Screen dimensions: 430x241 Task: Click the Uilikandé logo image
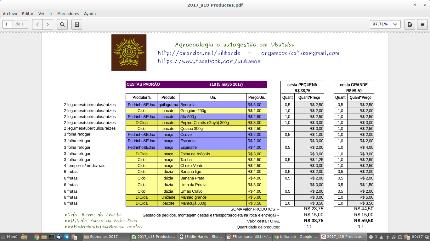(129, 52)
